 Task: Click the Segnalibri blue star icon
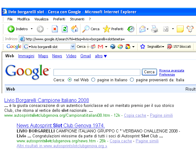click(x=143, y=47)
